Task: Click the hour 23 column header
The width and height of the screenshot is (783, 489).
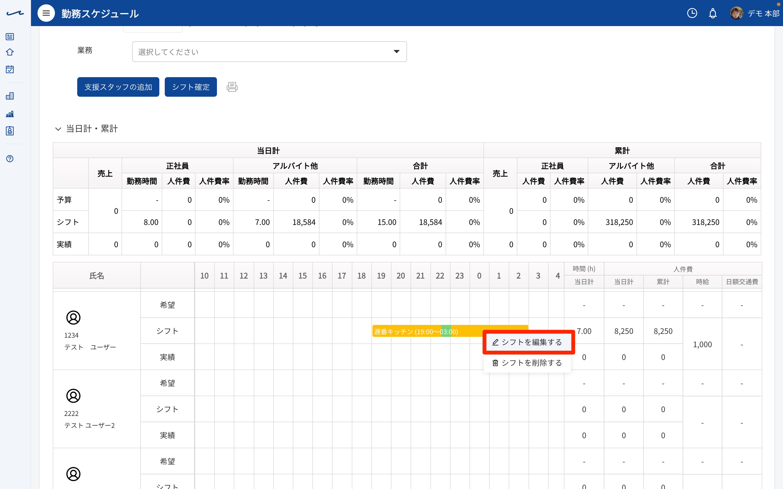Action: [459, 275]
